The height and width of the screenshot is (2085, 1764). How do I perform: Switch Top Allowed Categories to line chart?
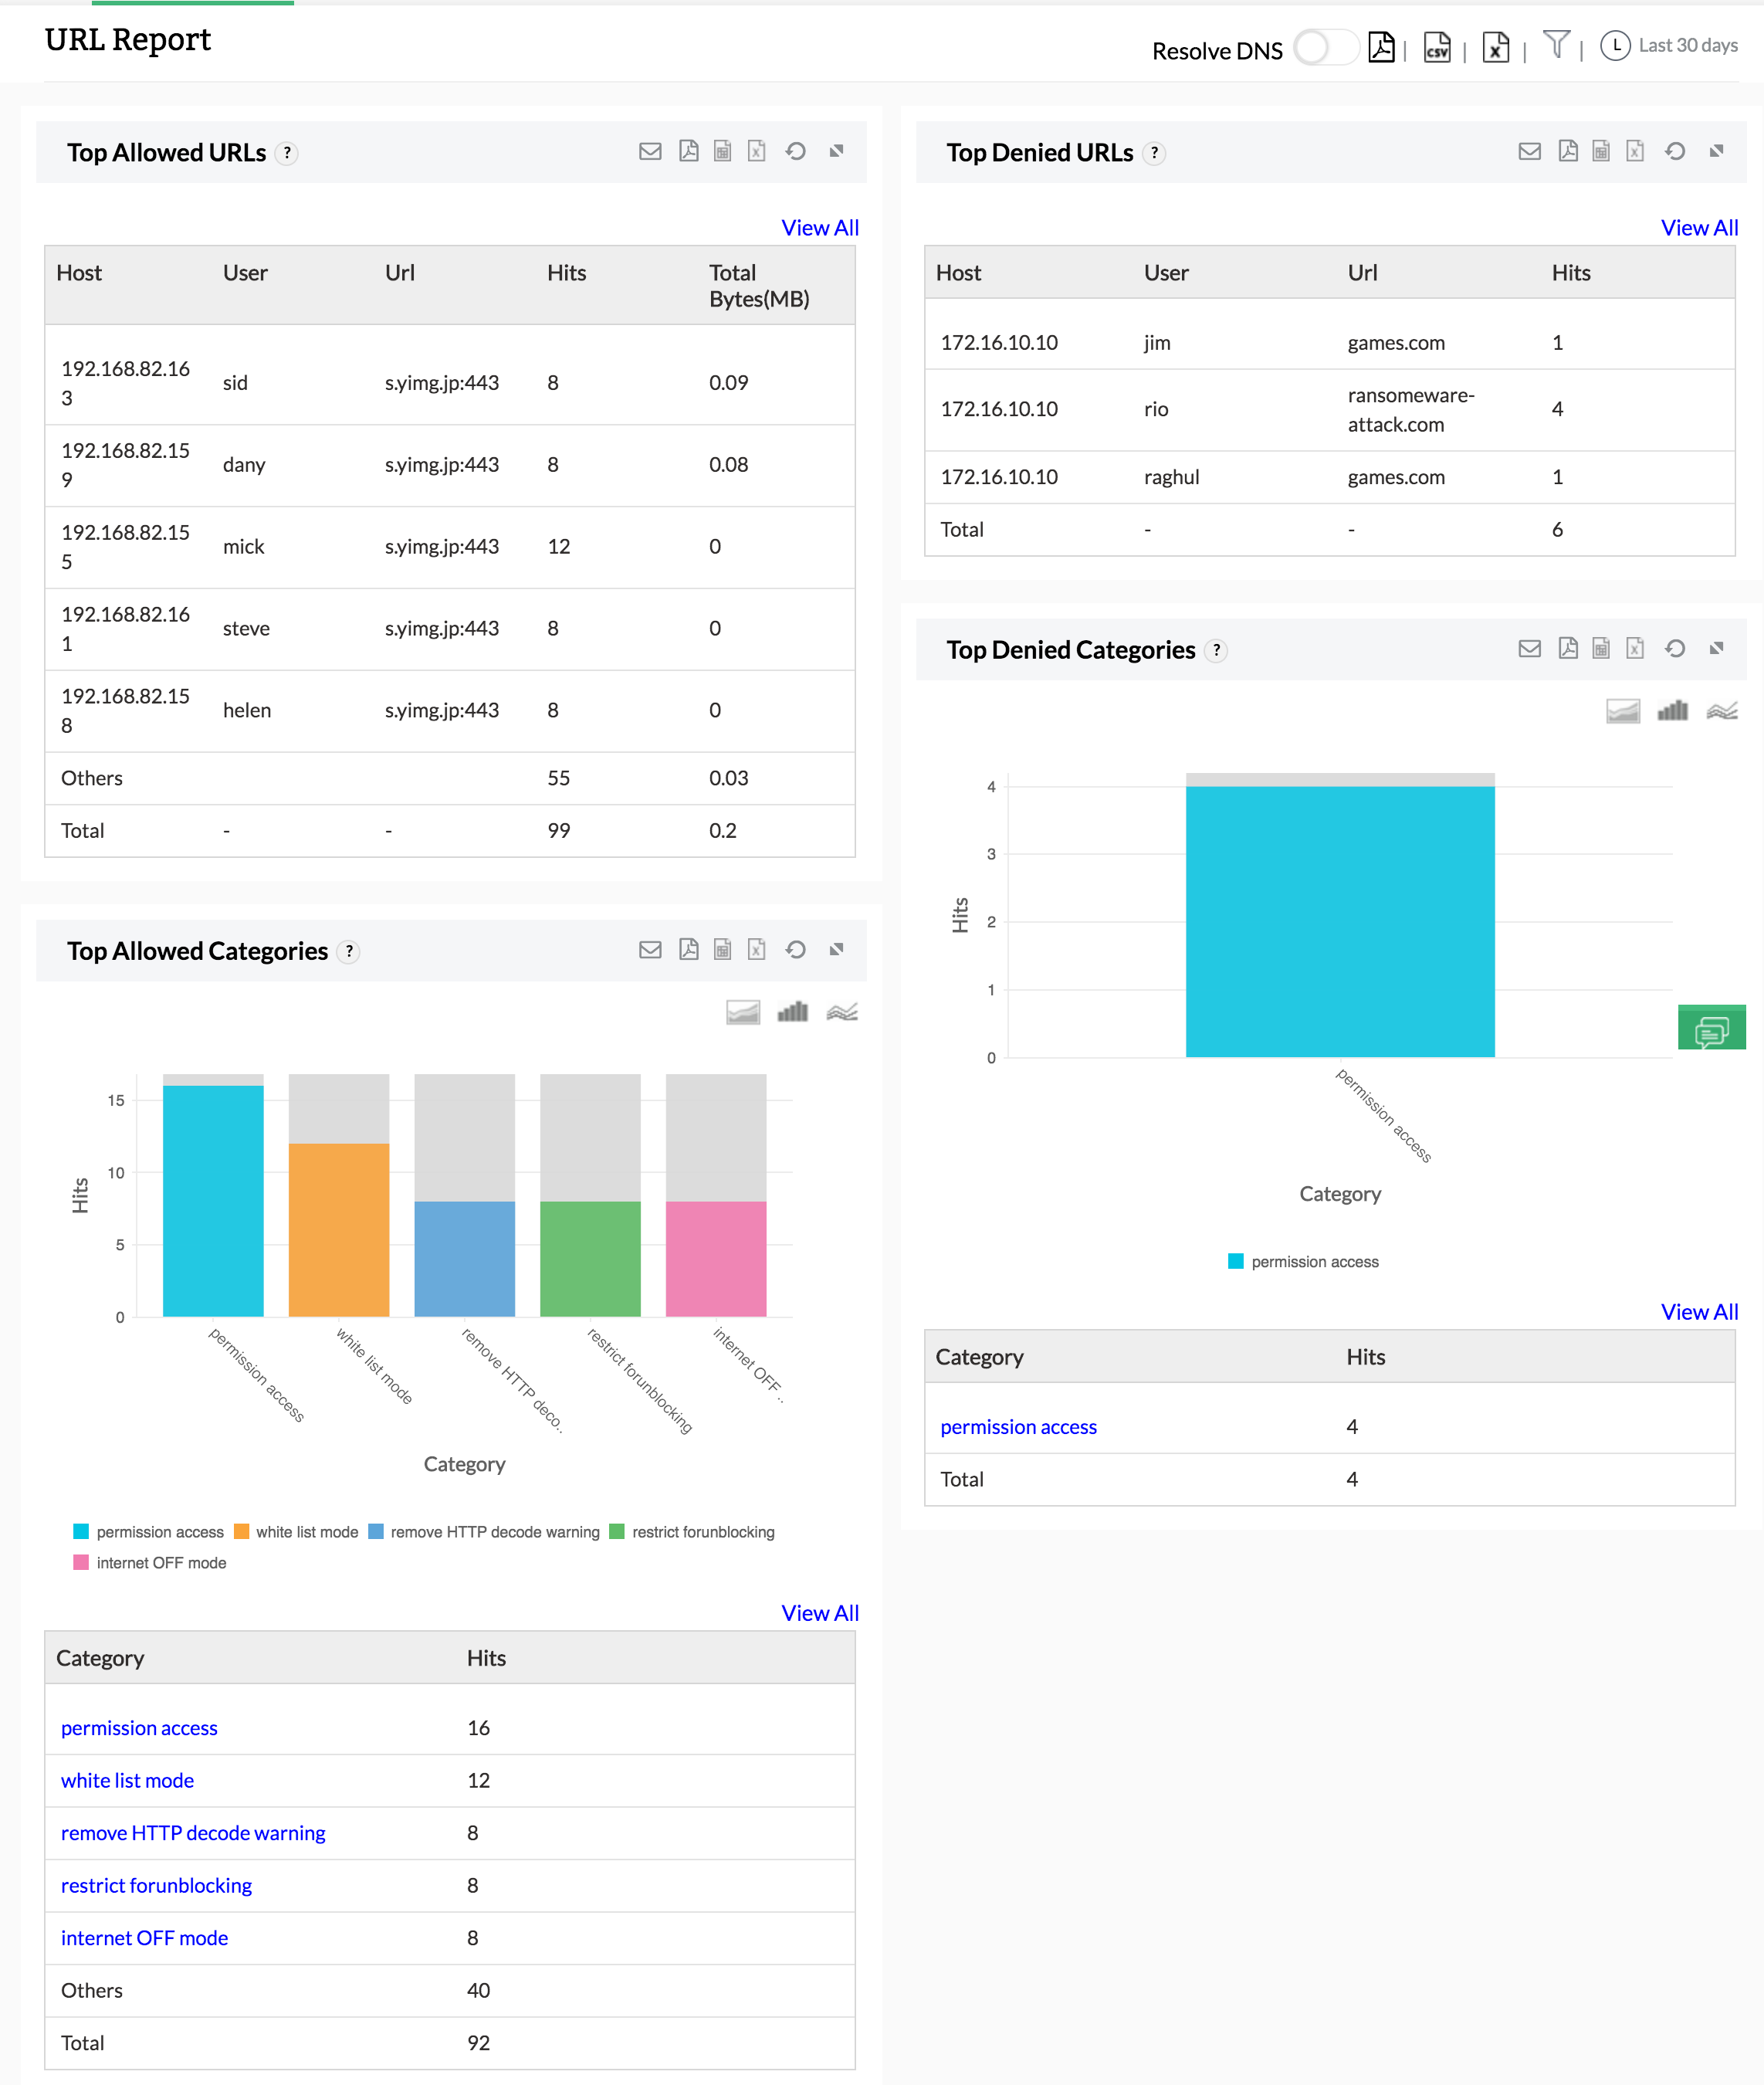(843, 1012)
